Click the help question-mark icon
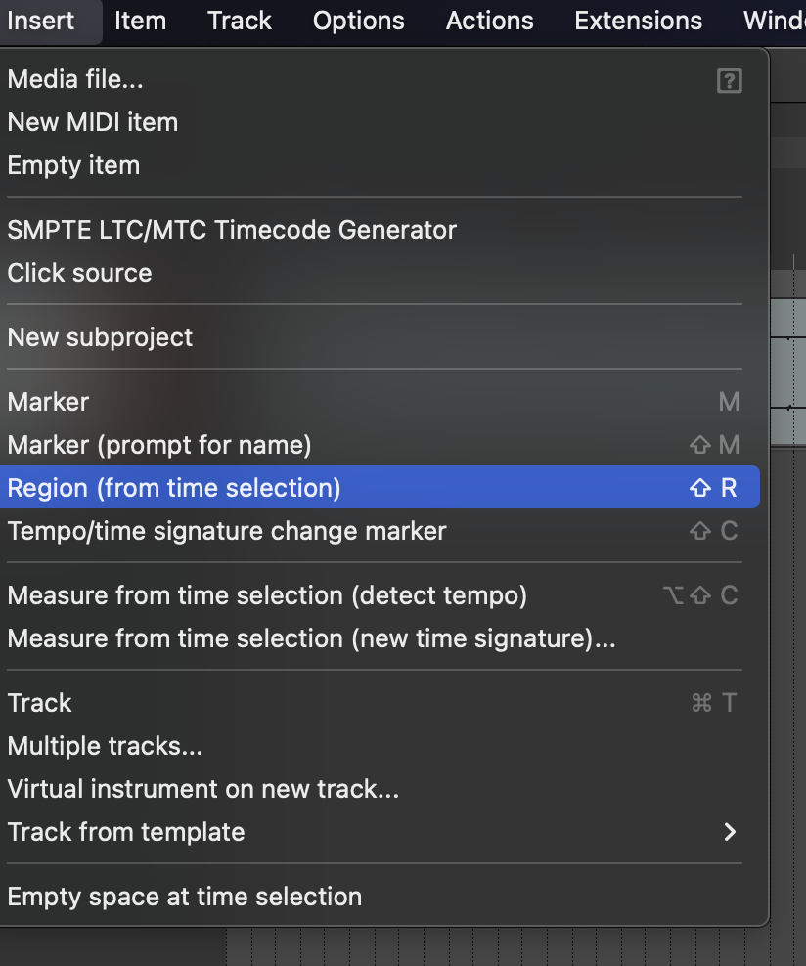This screenshot has width=806, height=966. click(729, 81)
